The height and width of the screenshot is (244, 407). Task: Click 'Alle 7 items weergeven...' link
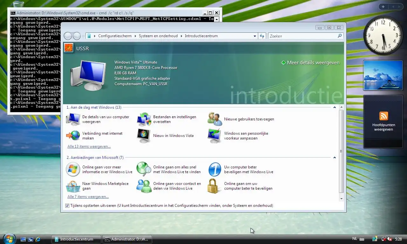point(88,197)
